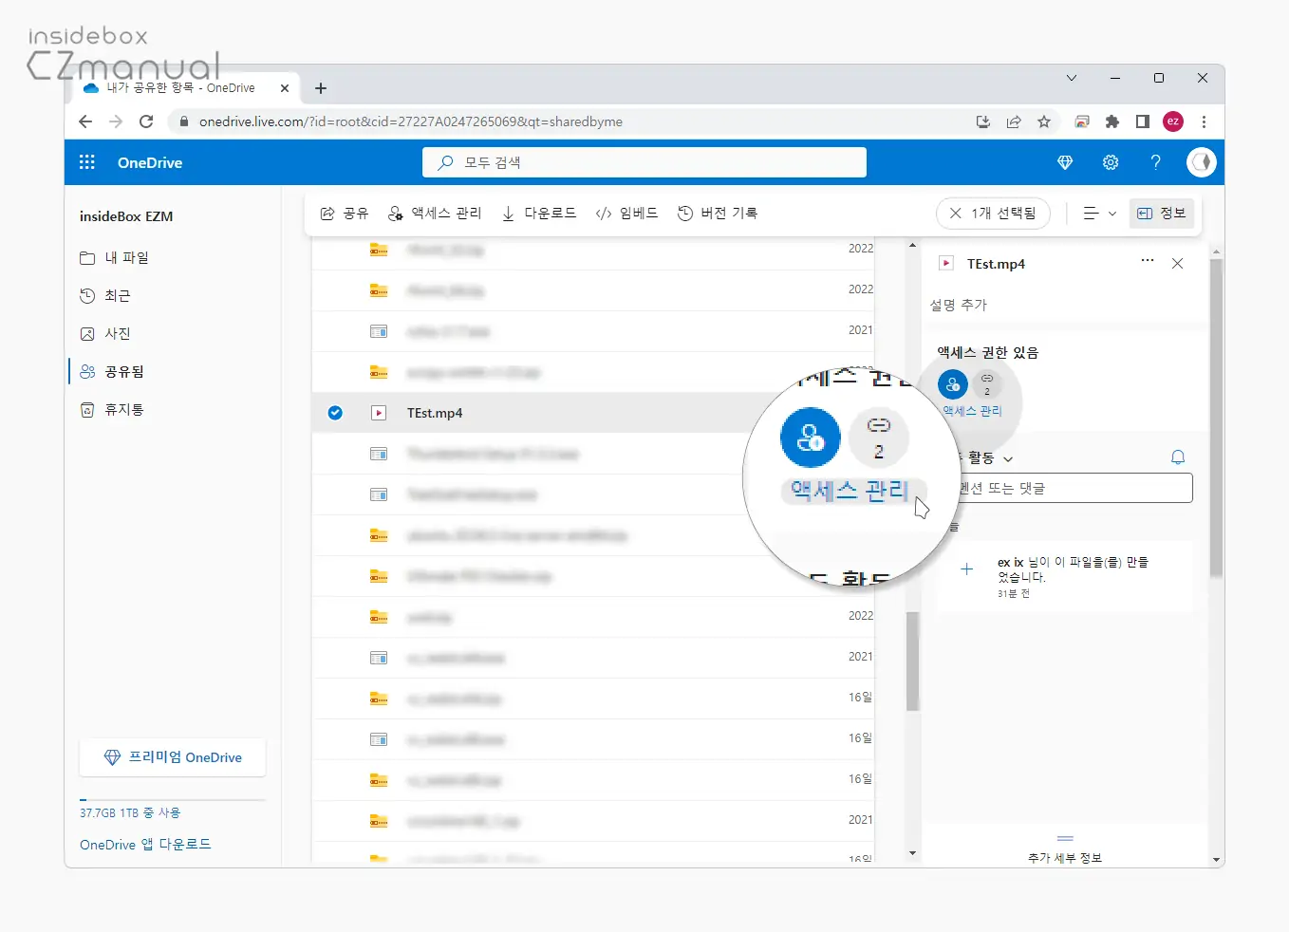Click the account profile picture
Image resolution: width=1289 pixels, height=932 pixels.
point(1202,162)
